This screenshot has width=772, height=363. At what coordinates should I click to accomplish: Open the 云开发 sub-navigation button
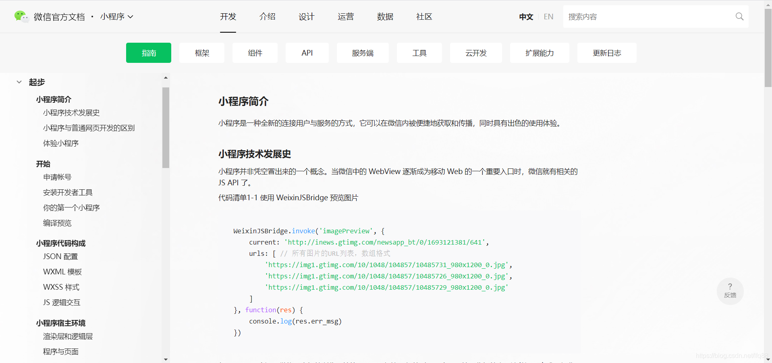[x=476, y=53]
